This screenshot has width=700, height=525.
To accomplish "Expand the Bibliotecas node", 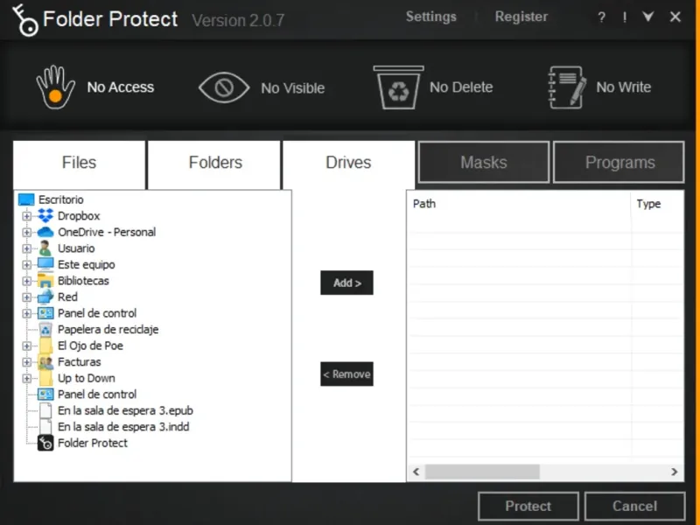I will click(x=27, y=281).
